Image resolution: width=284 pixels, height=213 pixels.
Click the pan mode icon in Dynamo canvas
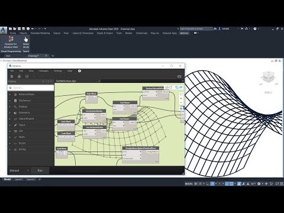click(x=181, y=108)
